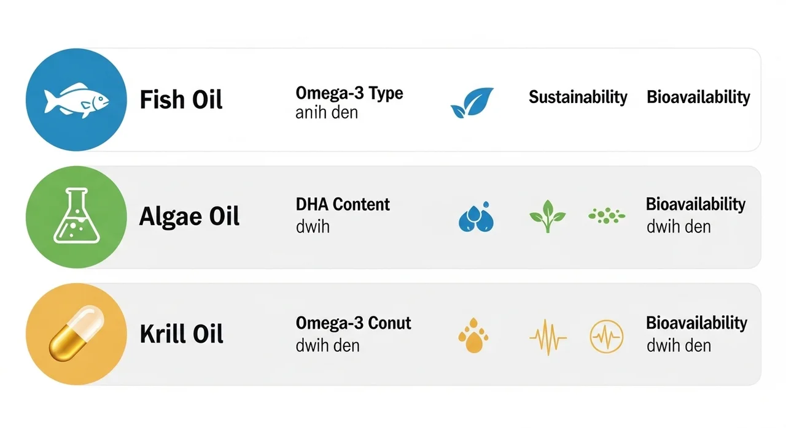
Task: Click the circled heartbeat icon
Action: tap(606, 336)
